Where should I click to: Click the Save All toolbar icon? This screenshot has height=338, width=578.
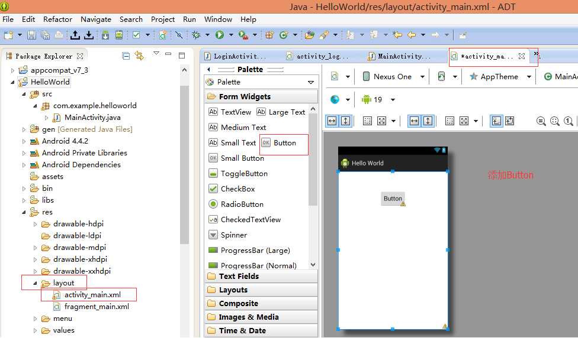(x=46, y=35)
